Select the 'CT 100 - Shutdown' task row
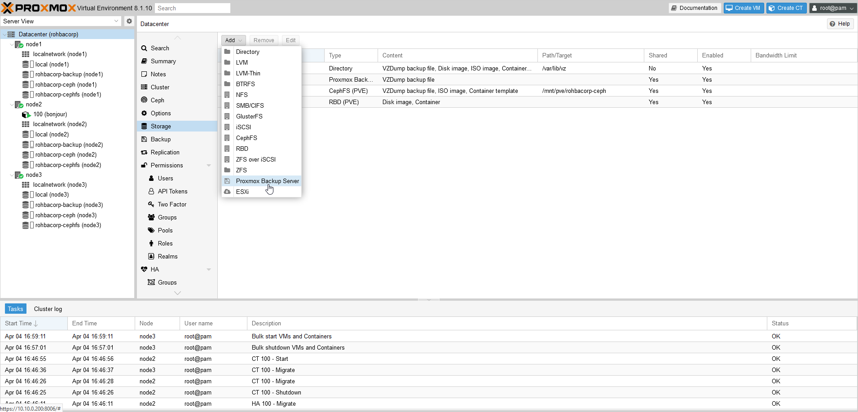 (428, 392)
